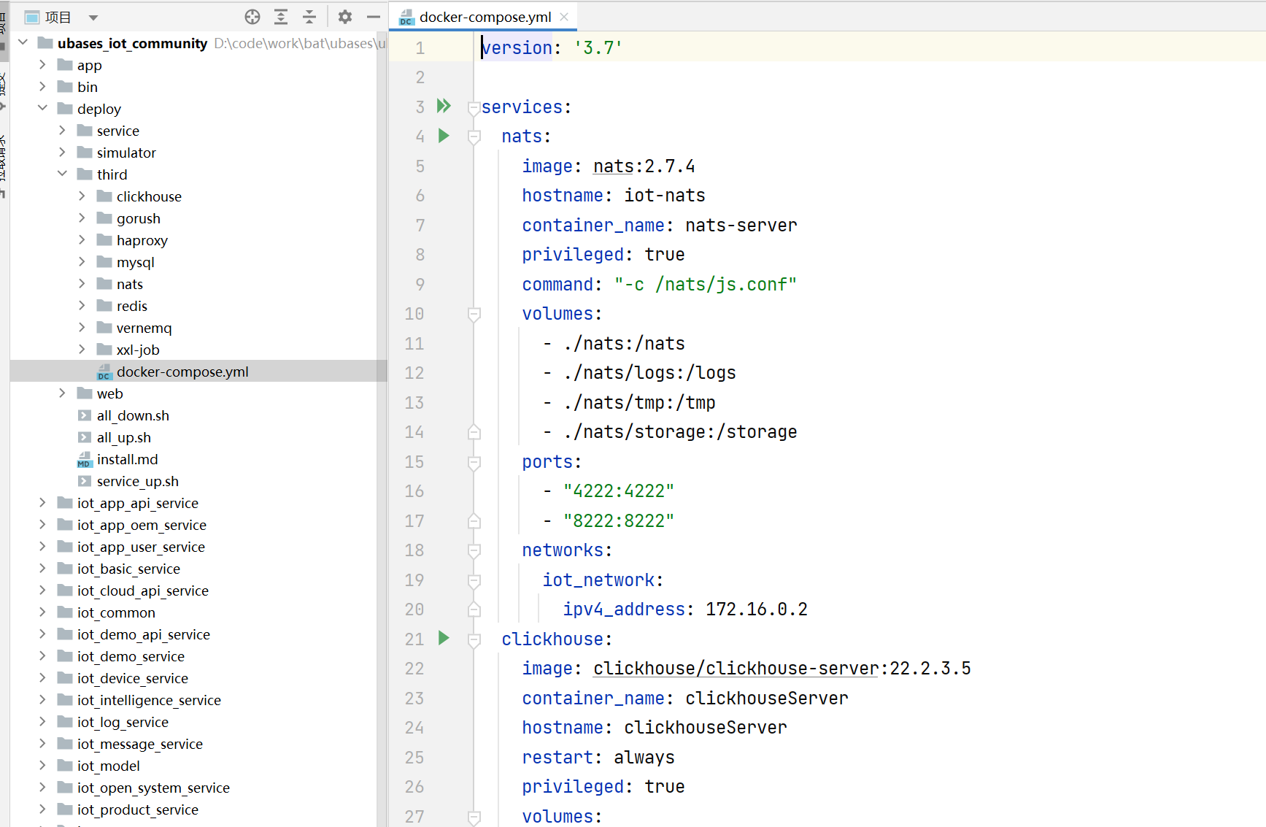Viewport: 1266px width, 827px height.
Task: Fold the iot_network block on line 19
Action: pyautogui.click(x=474, y=581)
